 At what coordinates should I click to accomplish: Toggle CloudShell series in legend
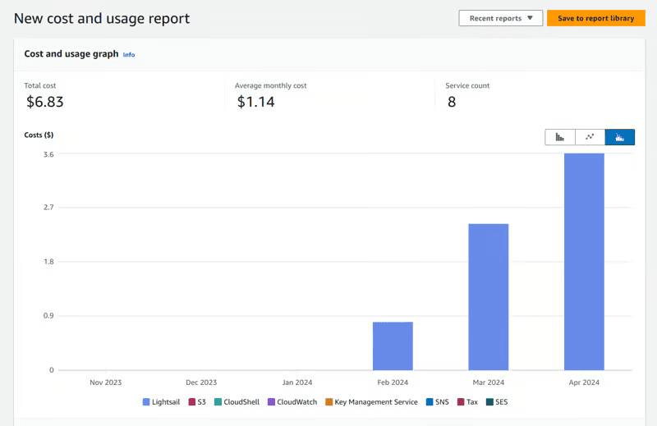237,401
